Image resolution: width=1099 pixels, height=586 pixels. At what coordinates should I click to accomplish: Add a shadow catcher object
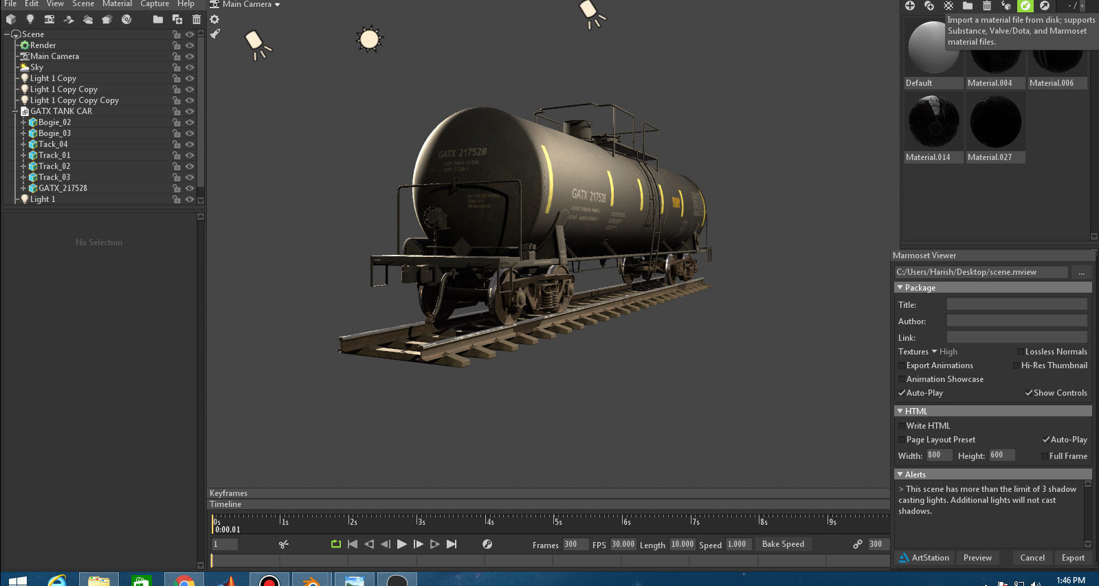pyautogui.click(x=69, y=19)
